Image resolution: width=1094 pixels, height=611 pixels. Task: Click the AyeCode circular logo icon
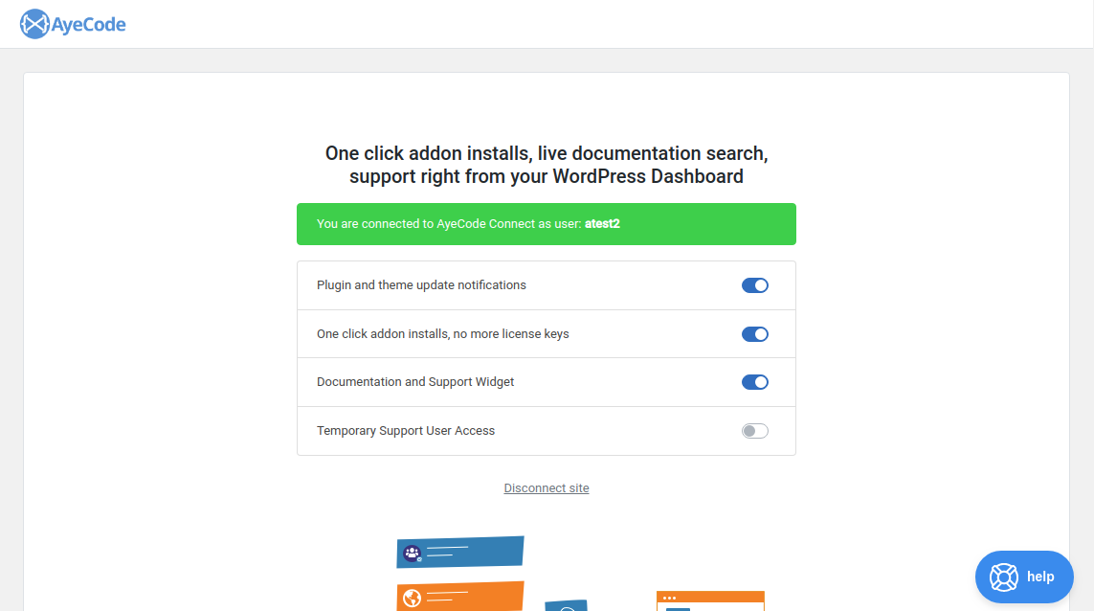(x=34, y=25)
